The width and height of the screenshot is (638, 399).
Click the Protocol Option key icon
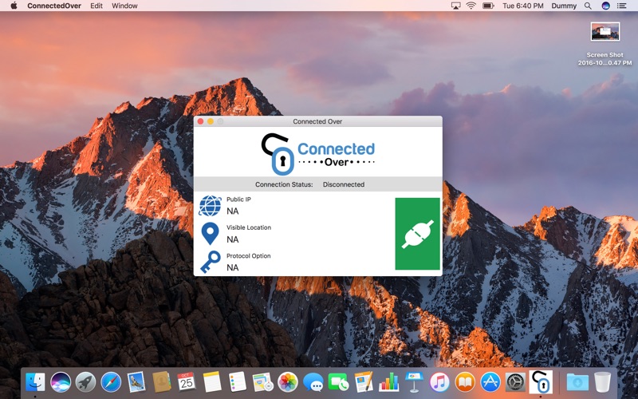pyautogui.click(x=210, y=263)
